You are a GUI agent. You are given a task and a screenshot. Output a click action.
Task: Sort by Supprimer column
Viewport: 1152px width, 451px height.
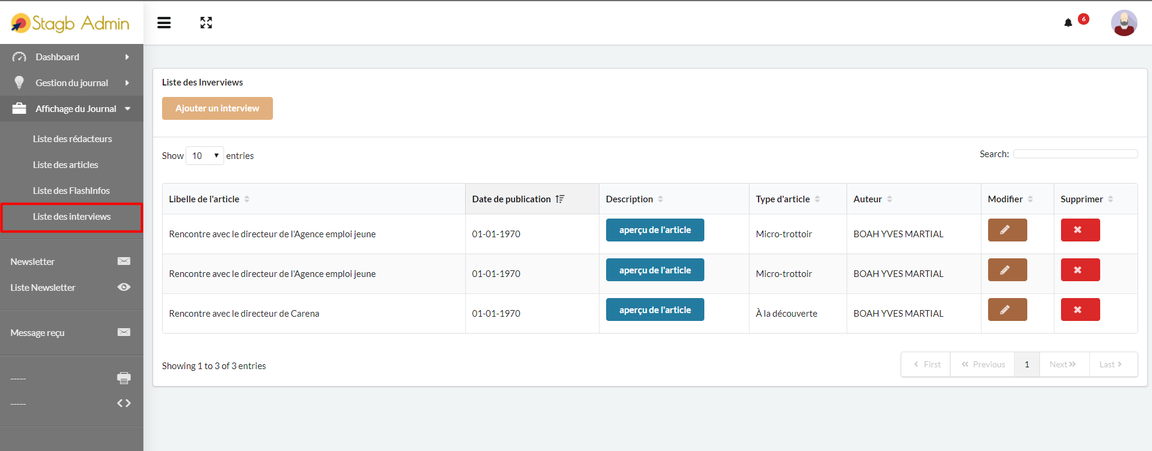point(1096,199)
